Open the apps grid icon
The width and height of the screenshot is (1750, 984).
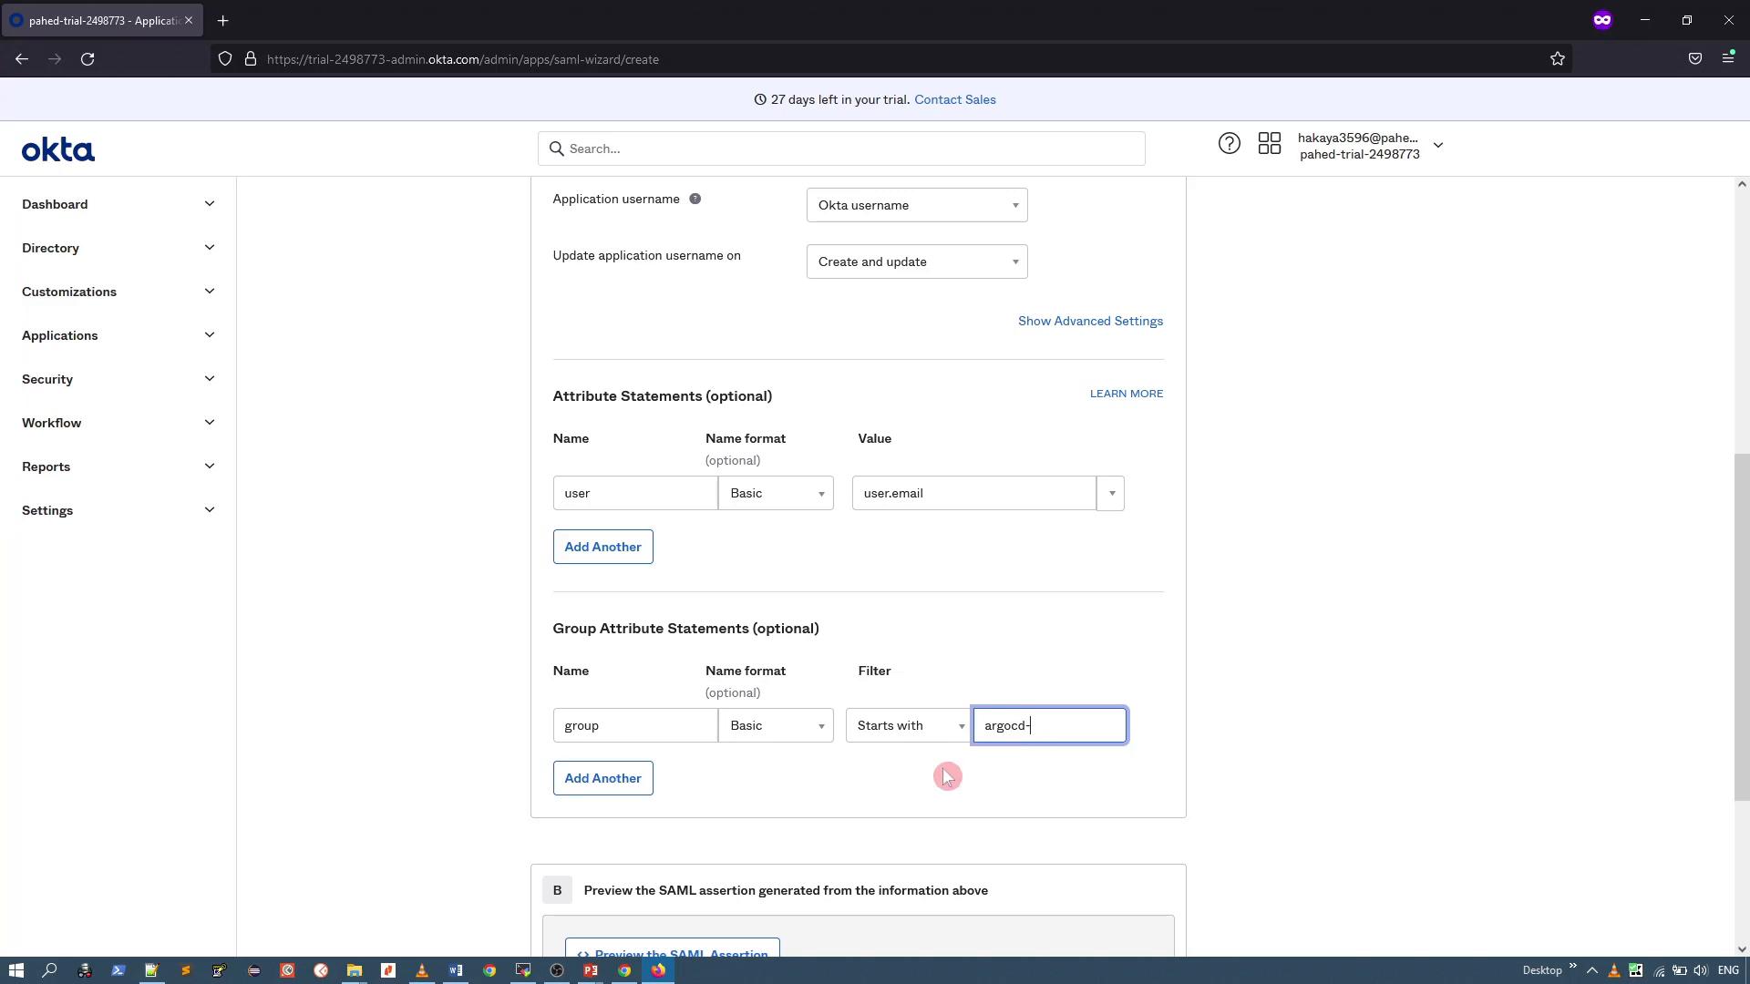click(x=1270, y=144)
